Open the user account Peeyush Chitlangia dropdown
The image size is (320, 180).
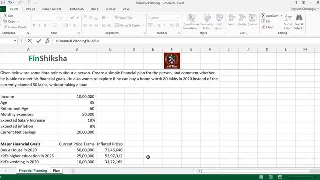click(304, 9)
